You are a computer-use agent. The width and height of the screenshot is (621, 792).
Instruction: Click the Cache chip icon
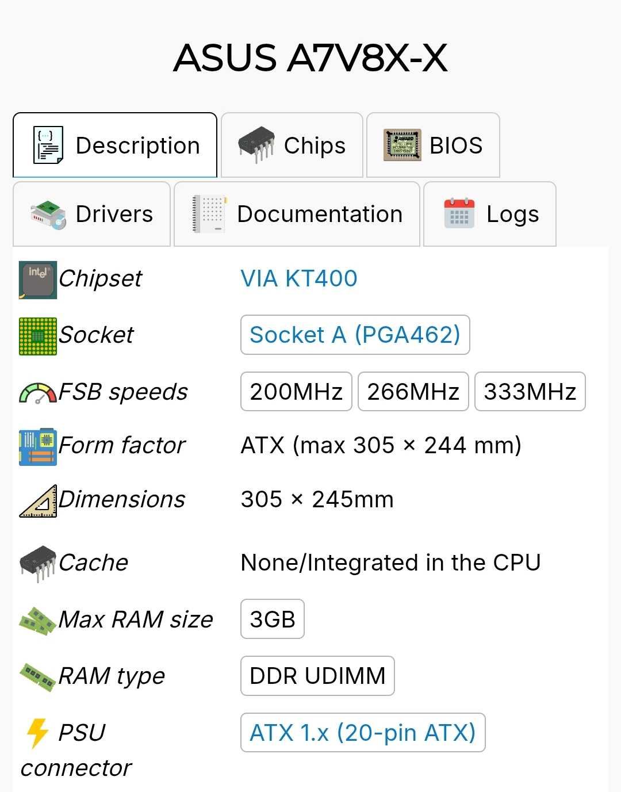38,564
